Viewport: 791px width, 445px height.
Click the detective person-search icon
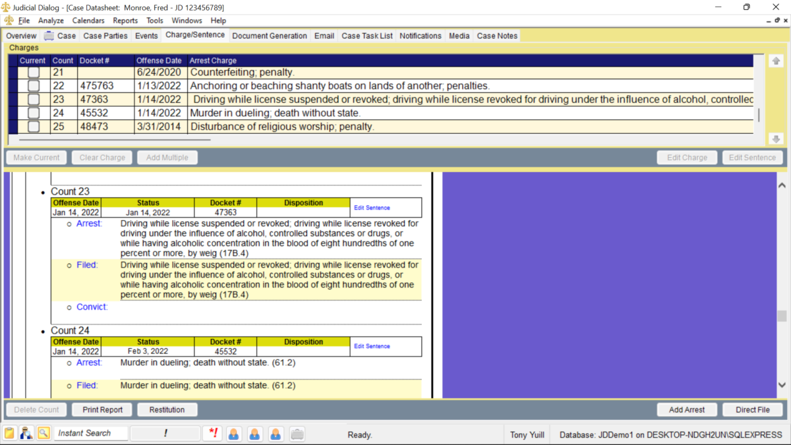pyautogui.click(x=26, y=432)
